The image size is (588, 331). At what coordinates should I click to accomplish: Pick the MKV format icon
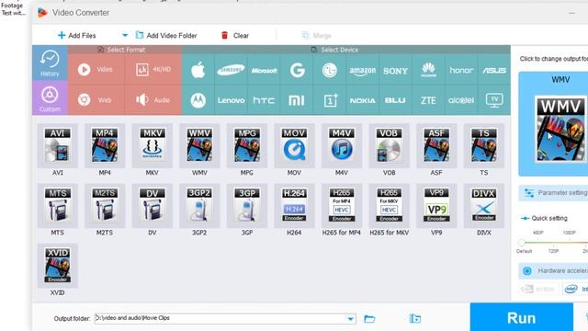(152, 145)
